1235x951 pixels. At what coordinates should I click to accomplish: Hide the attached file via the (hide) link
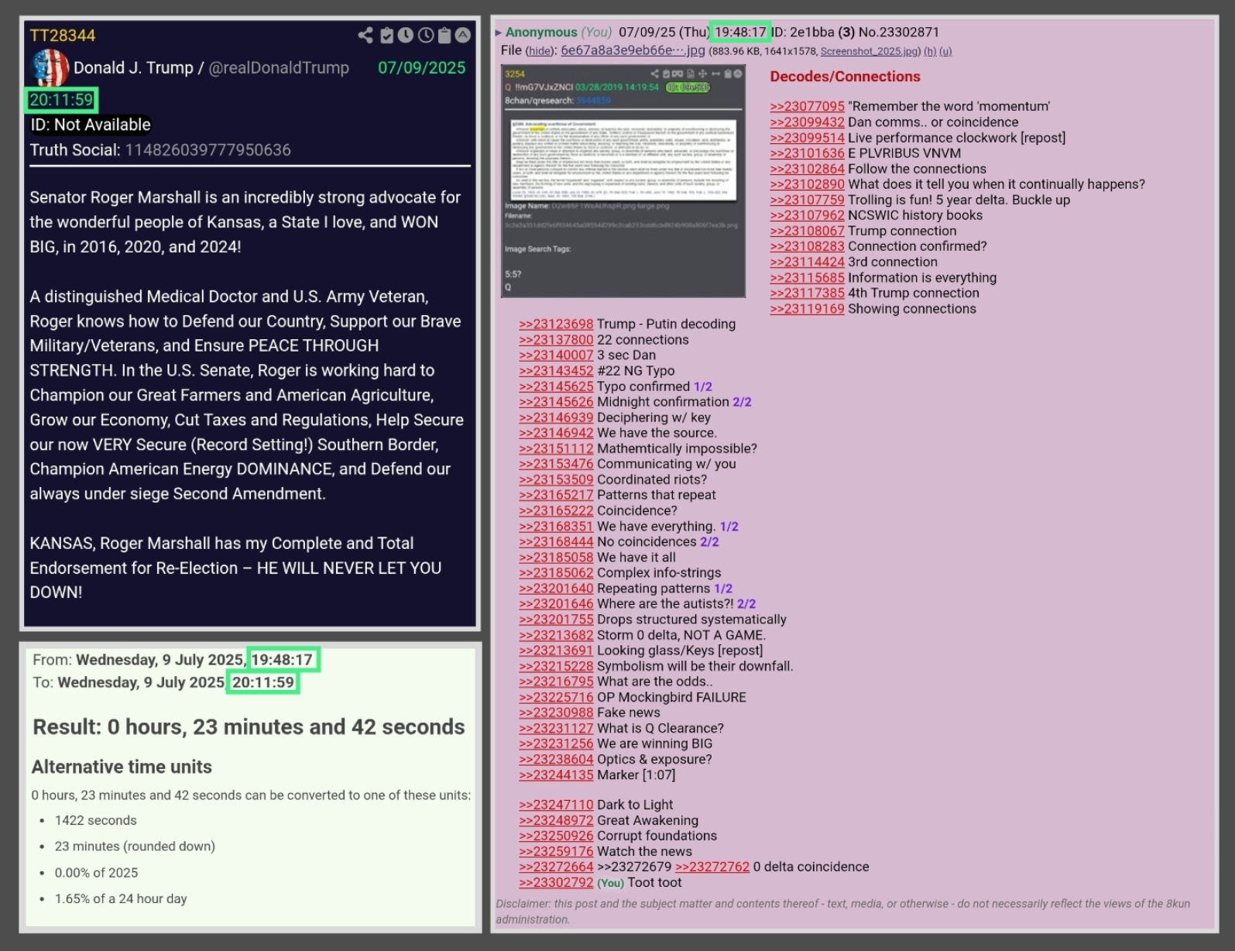(540, 51)
